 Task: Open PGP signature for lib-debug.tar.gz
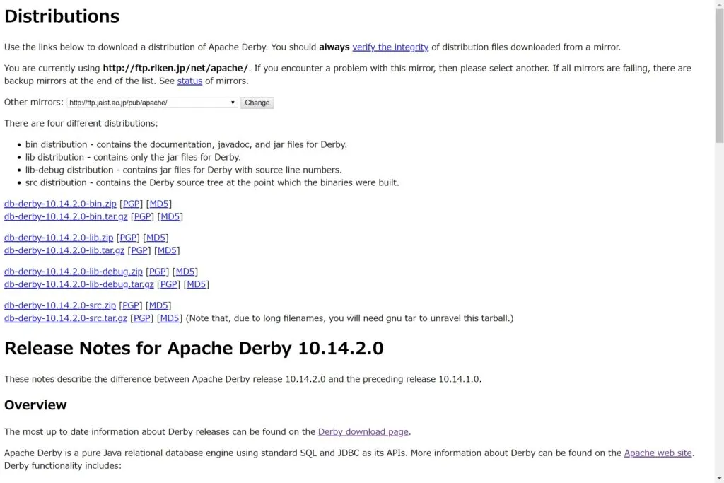[x=168, y=284]
